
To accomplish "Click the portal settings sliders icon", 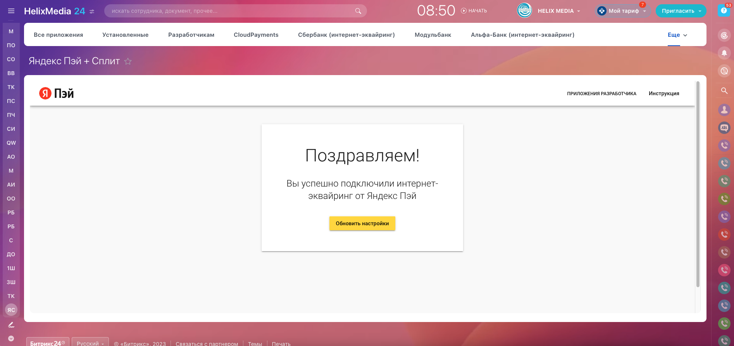I will pos(92,12).
